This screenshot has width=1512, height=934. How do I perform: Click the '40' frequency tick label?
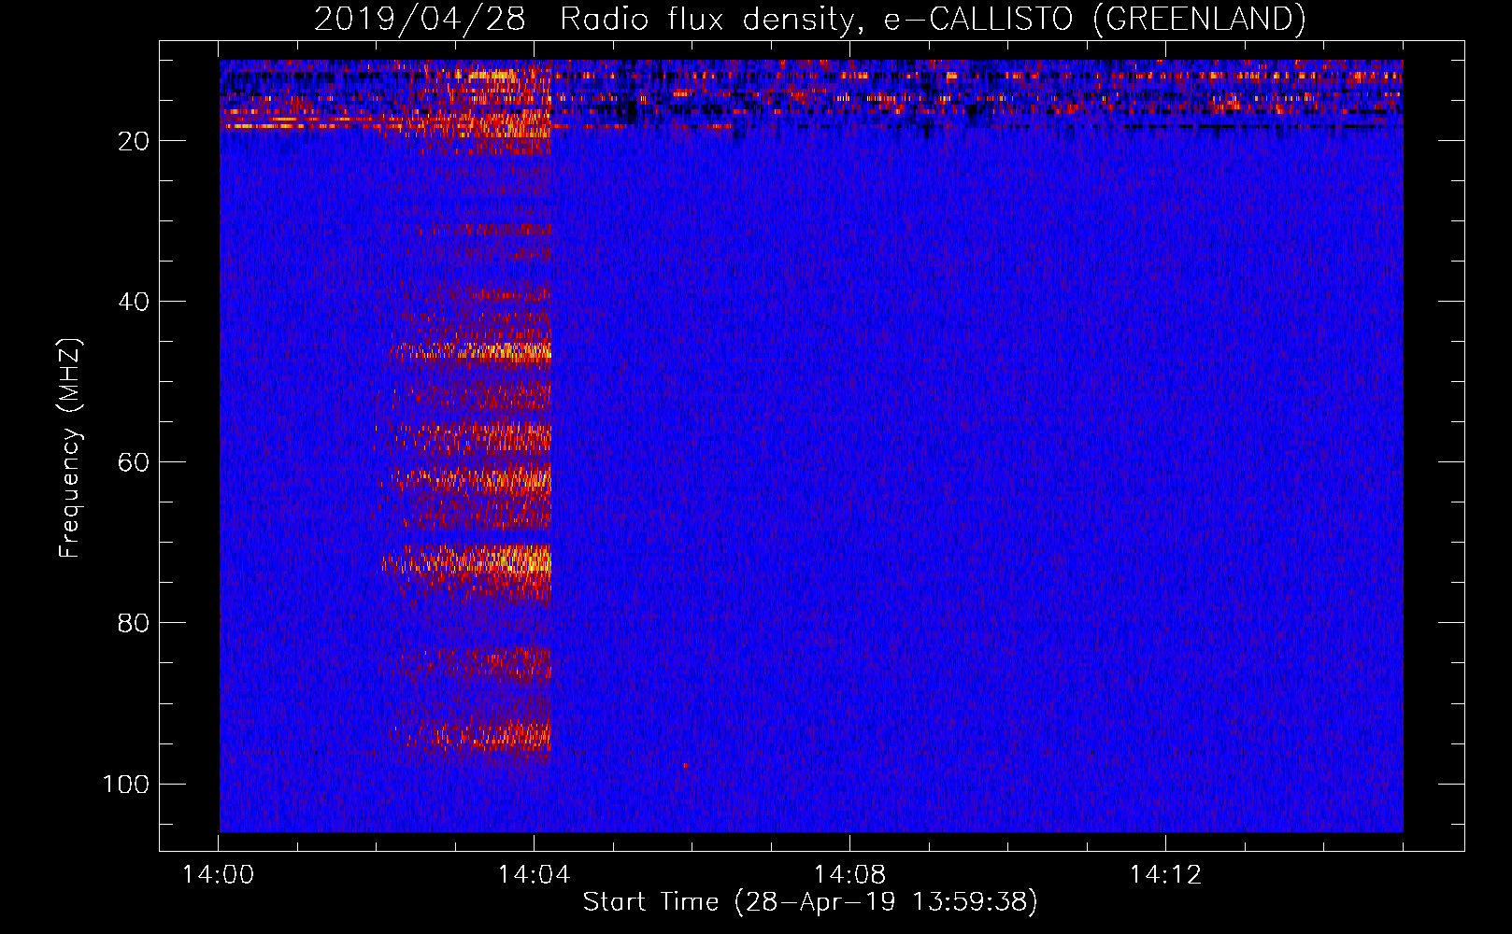tap(134, 302)
